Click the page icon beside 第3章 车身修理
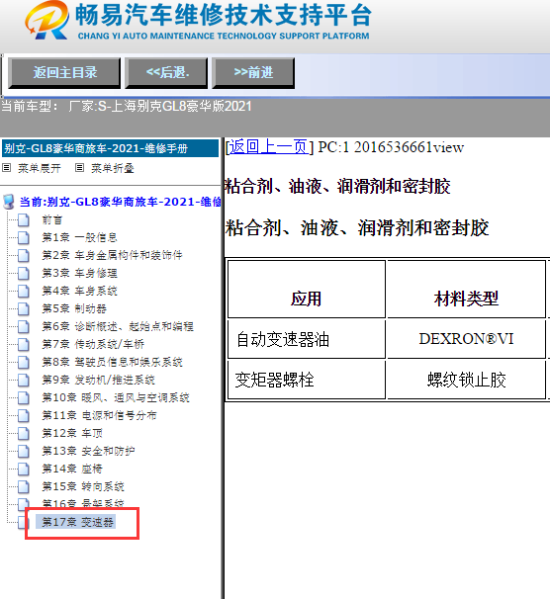Viewport: 550px width, 599px height. (x=24, y=273)
